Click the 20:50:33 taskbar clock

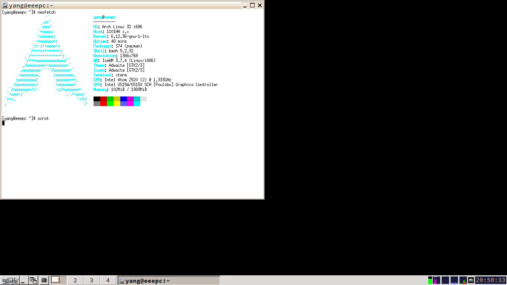[x=491, y=280]
